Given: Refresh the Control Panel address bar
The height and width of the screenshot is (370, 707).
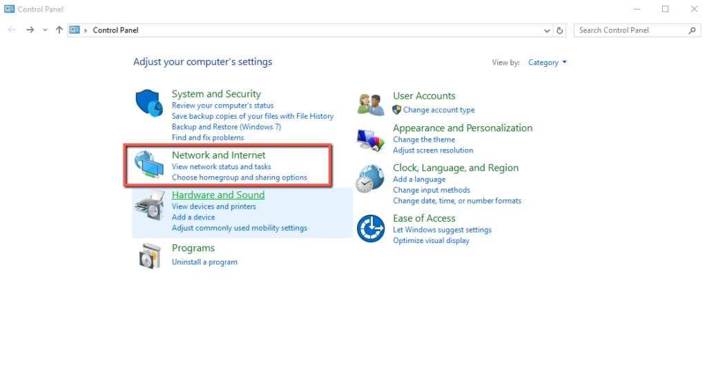Looking at the screenshot, I should pyautogui.click(x=560, y=30).
